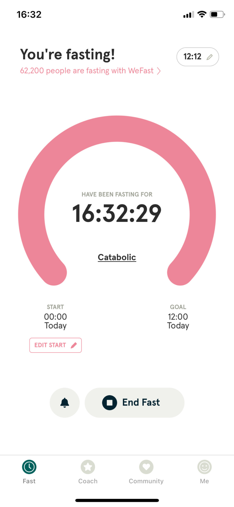Open the Community heart icon

pyautogui.click(x=146, y=467)
